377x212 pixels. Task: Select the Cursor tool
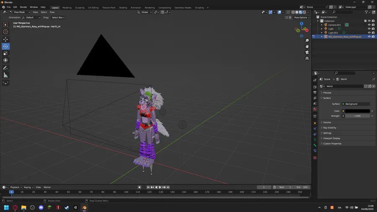pos(5,32)
